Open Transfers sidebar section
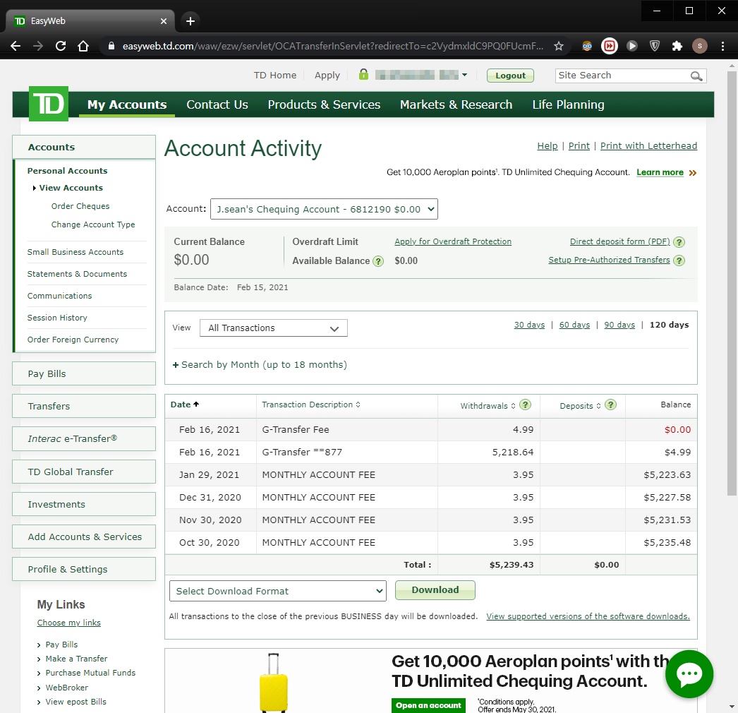 coord(84,406)
